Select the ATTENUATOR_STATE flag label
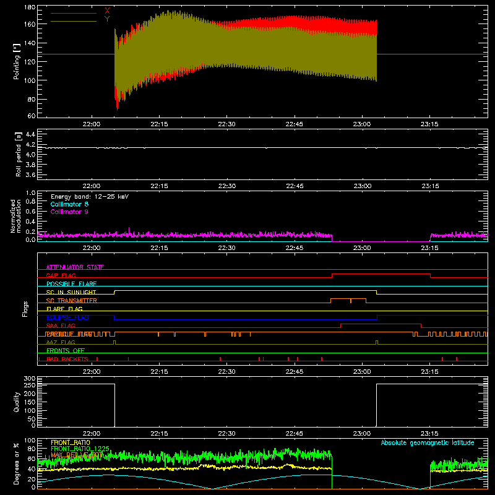Viewport: 495px width, 495px height. point(75,267)
